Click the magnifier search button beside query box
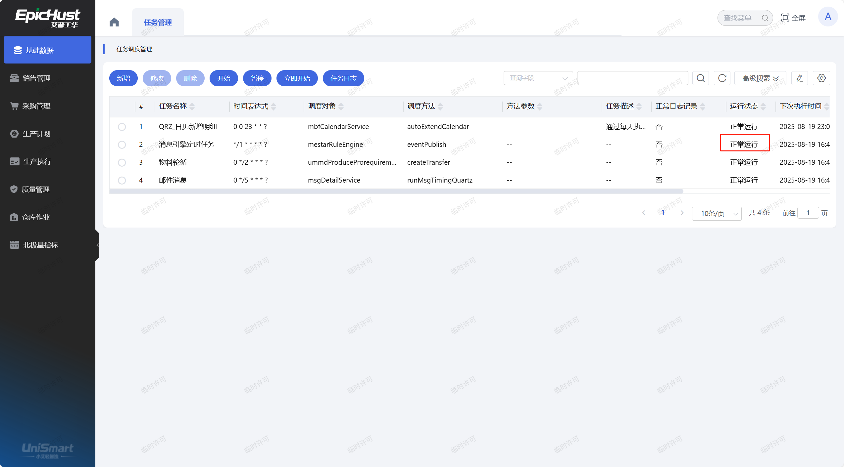The height and width of the screenshot is (467, 844). pyautogui.click(x=700, y=78)
